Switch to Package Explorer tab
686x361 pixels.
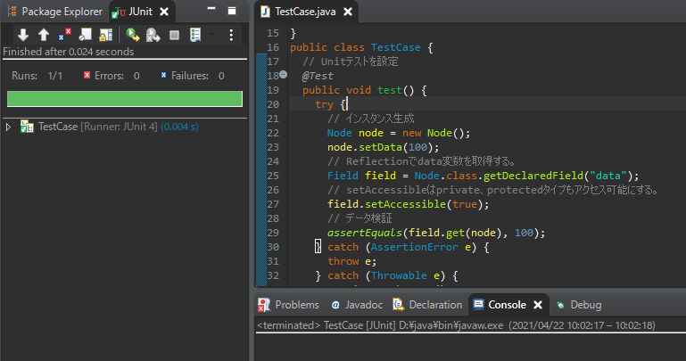pyautogui.click(x=55, y=12)
